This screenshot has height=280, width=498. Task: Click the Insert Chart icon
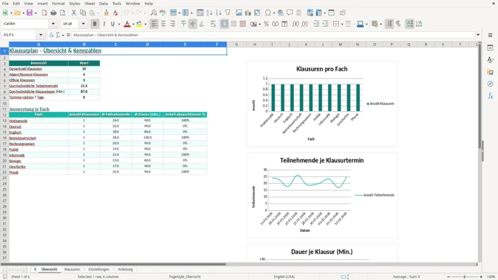click(248, 13)
